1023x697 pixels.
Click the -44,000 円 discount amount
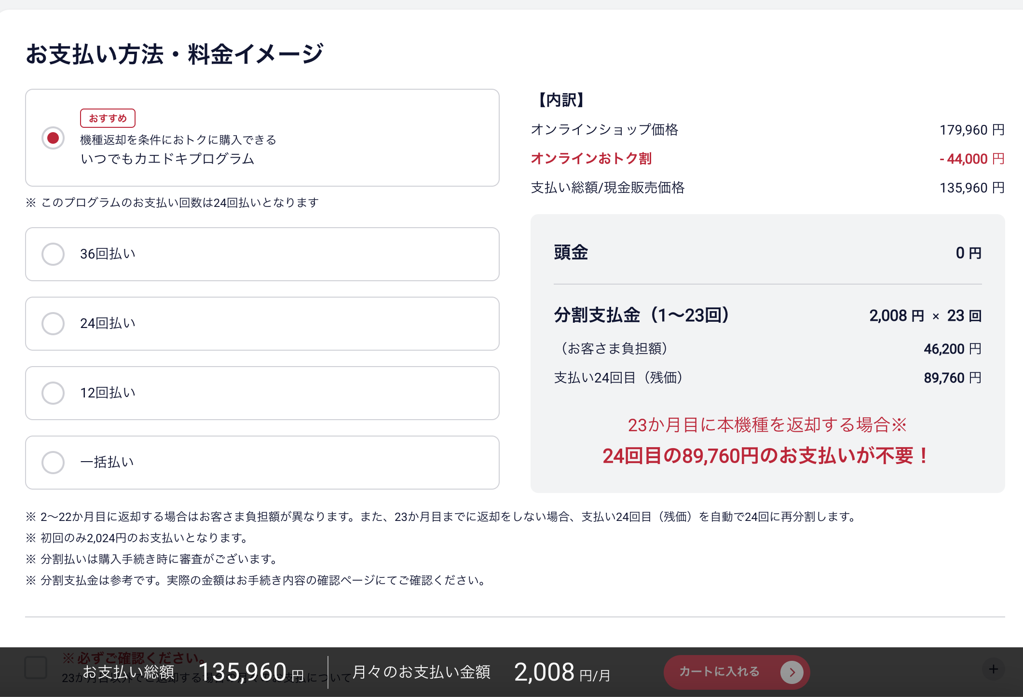971,159
